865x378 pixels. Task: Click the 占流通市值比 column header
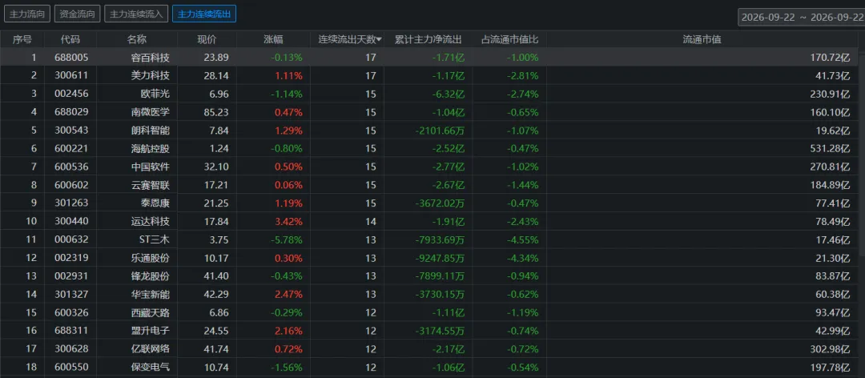509,40
